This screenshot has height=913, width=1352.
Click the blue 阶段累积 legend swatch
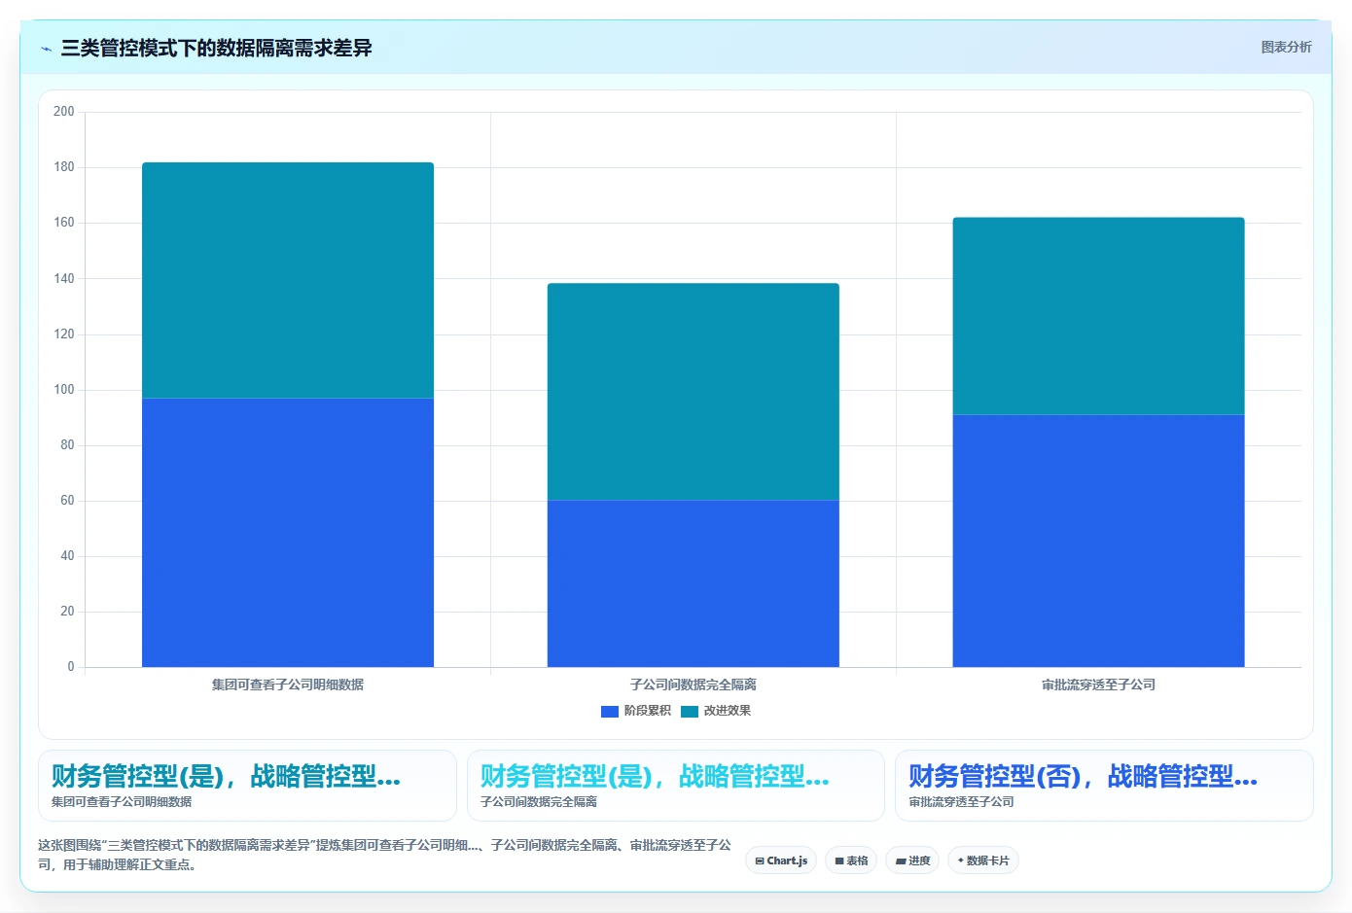click(x=610, y=712)
